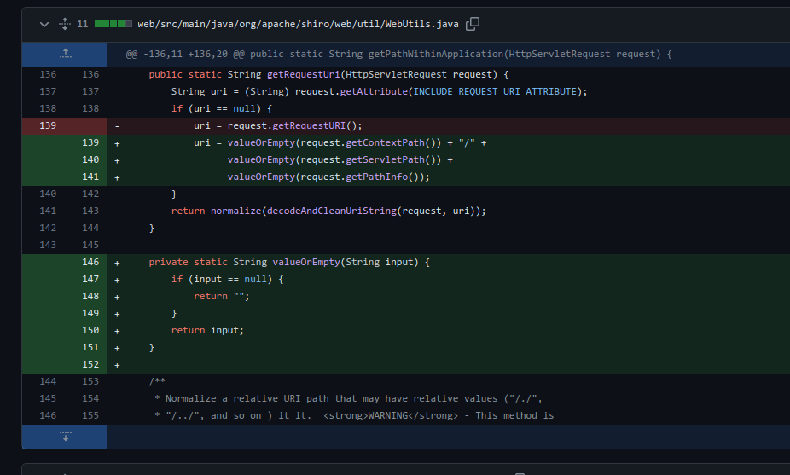790x475 pixels.
Task: Click the getRequestUri method name
Action: (x=304, y=74)
